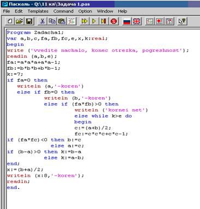Switch language with the Russian flag icon

(127, 21)
